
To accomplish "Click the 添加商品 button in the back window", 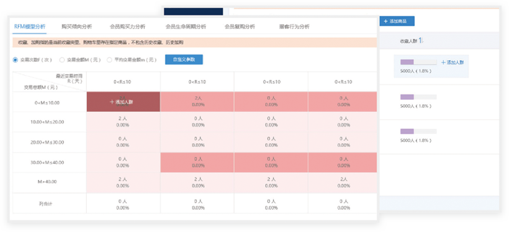I will point(397,21).
